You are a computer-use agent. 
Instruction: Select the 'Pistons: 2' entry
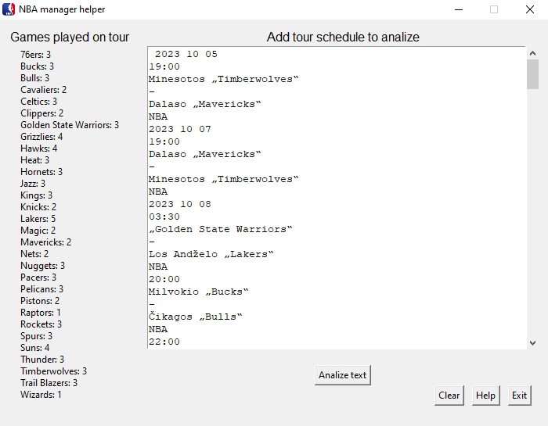pos(40,301)
